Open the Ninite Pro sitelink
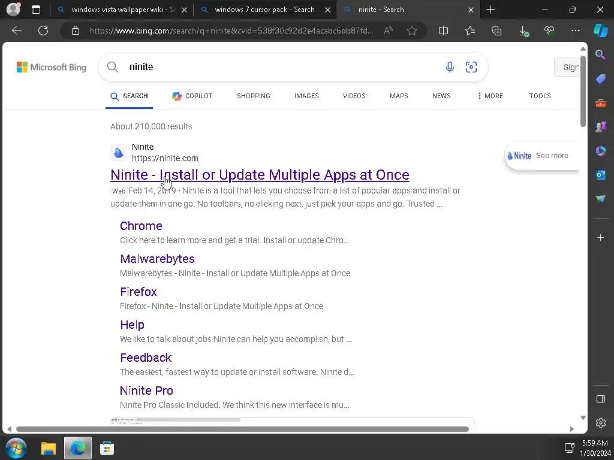This screenshot has height=460, width=614. point(146,391)
